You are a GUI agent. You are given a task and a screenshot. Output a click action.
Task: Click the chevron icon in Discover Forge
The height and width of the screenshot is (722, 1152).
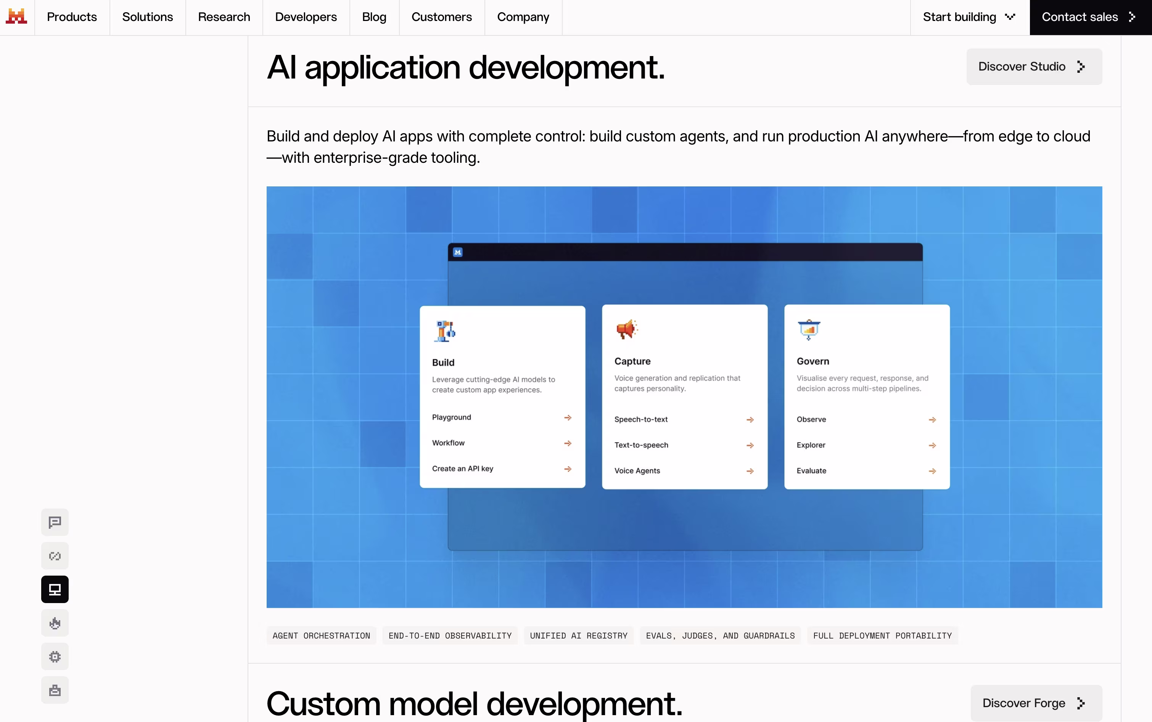[1081, 703]
